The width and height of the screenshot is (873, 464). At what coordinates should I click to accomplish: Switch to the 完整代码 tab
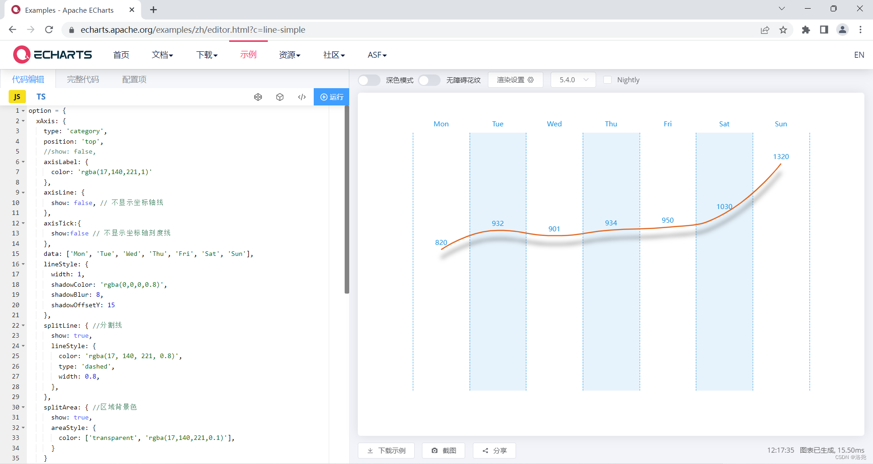coord(82,79)
